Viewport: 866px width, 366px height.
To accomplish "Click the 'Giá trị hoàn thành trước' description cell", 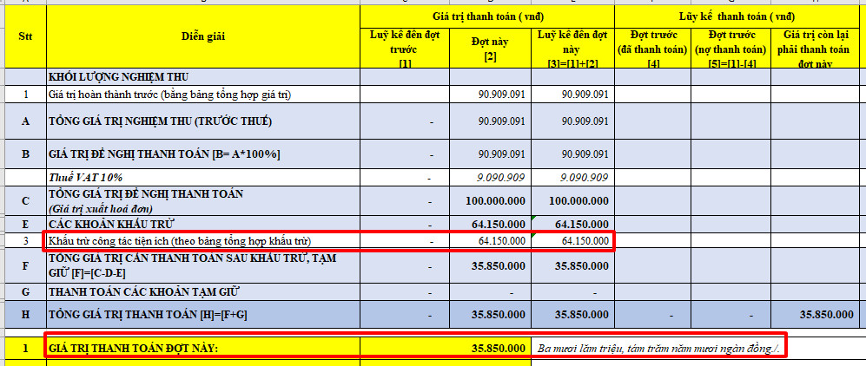I will click(203, 95).
